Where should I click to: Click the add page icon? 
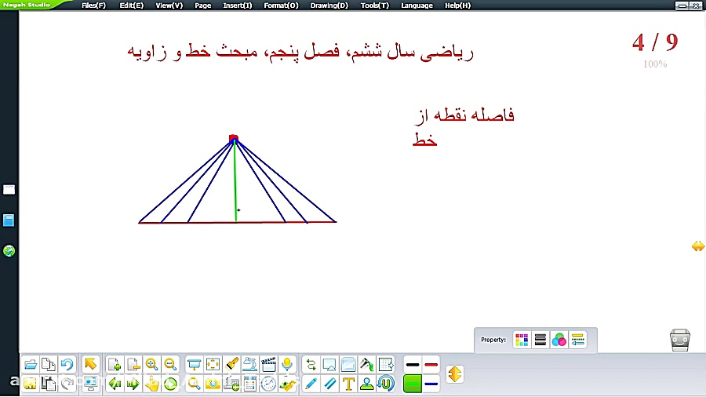pos(115,364)
